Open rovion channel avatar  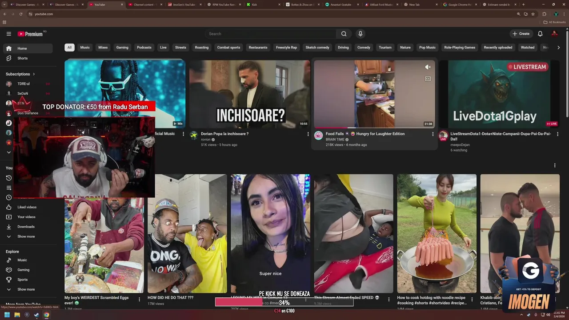pos(194,136)
